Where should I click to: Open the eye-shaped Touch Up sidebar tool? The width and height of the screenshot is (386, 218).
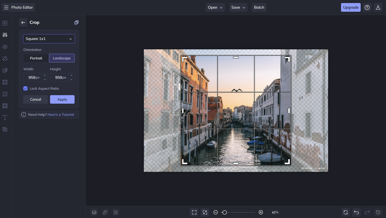(5, 47)
